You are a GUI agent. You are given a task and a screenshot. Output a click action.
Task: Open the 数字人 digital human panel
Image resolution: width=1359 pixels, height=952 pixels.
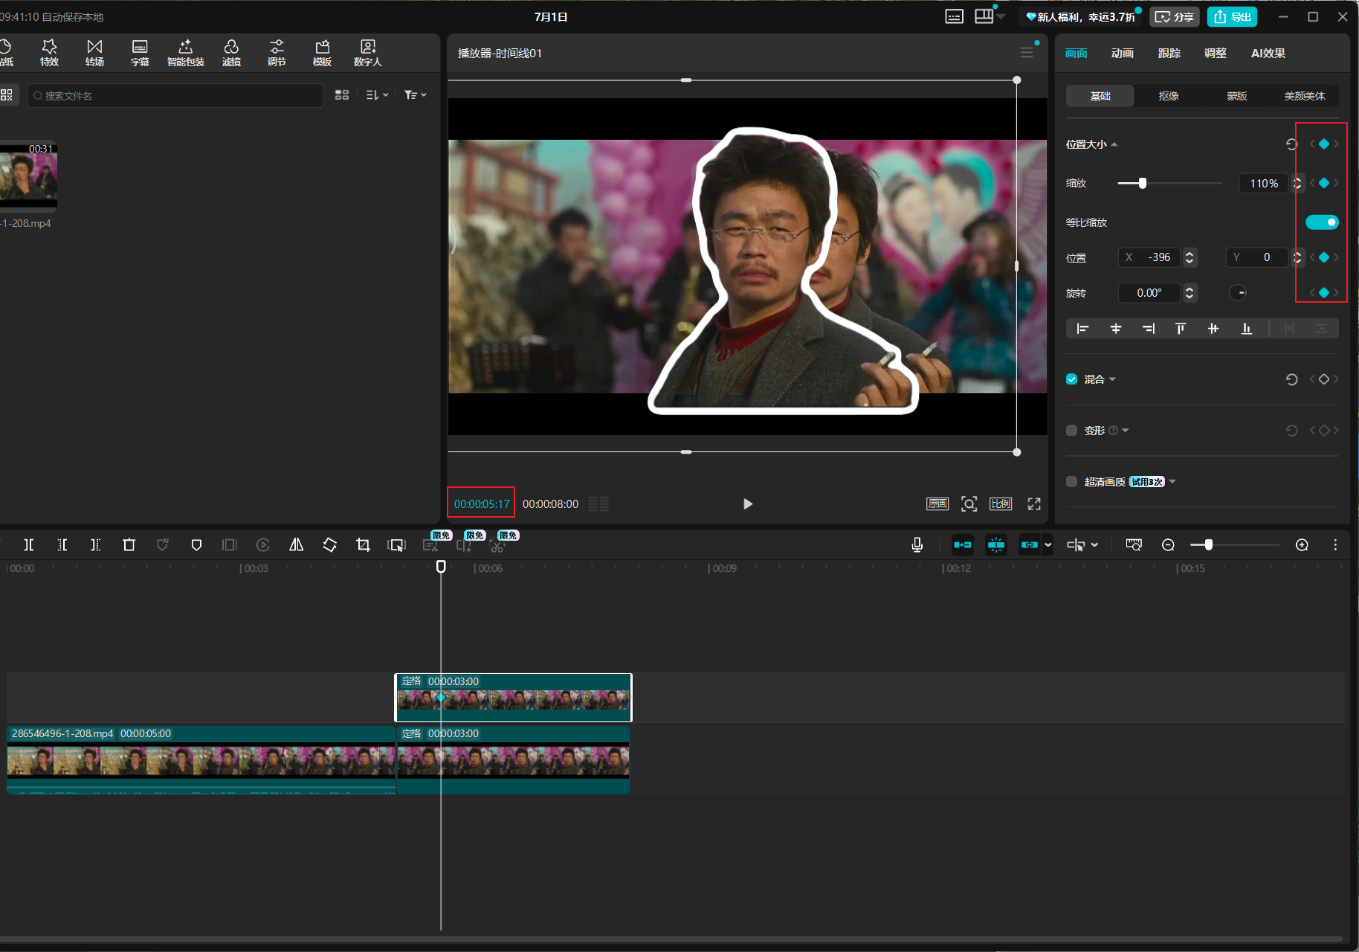click(367, 53)
